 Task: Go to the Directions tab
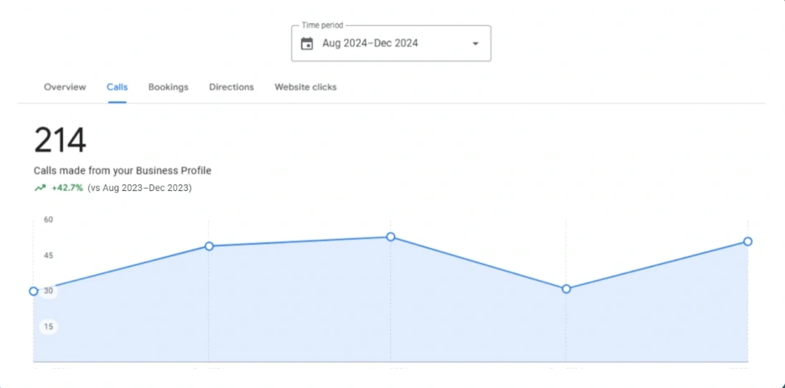coord(231,87)
